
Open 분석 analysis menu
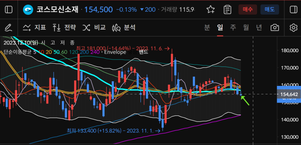click(124, 28)
